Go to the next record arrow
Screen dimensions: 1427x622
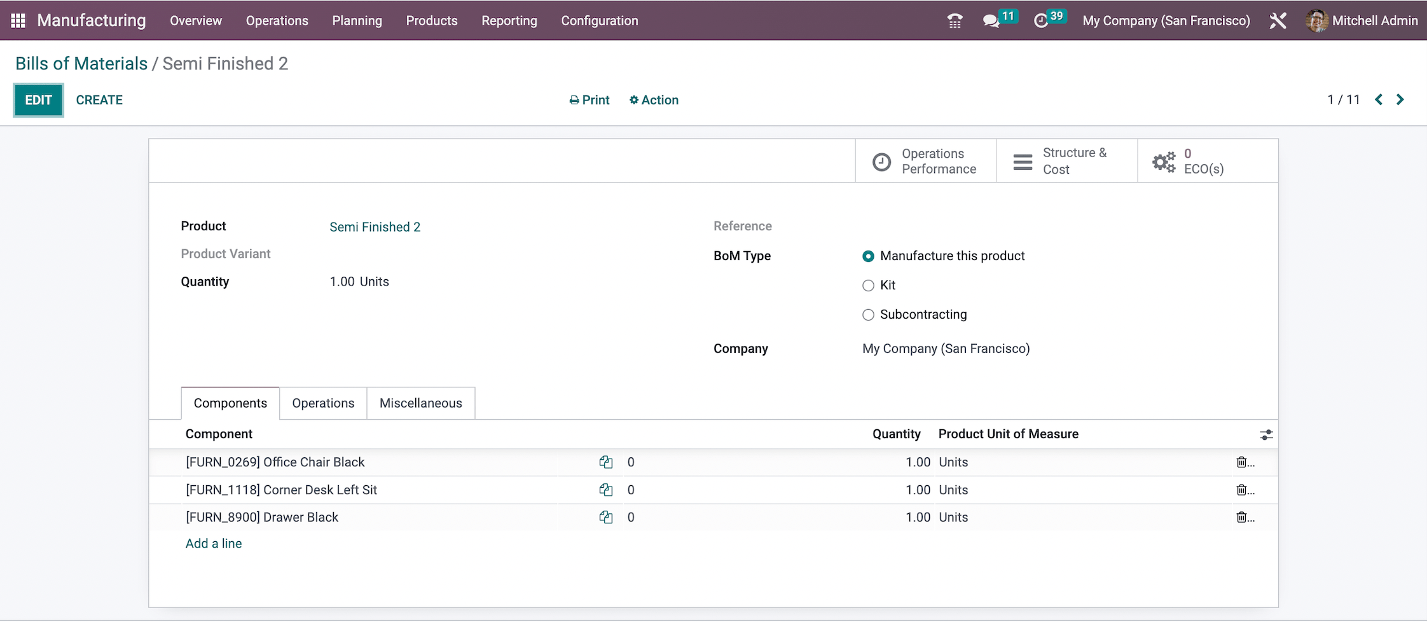point(1400,100)
